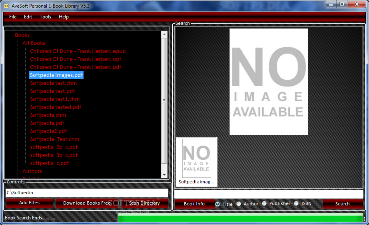Select Children Of Dune - Frank Herbert.pdf
369x225 pixels.
pos(76,67)
